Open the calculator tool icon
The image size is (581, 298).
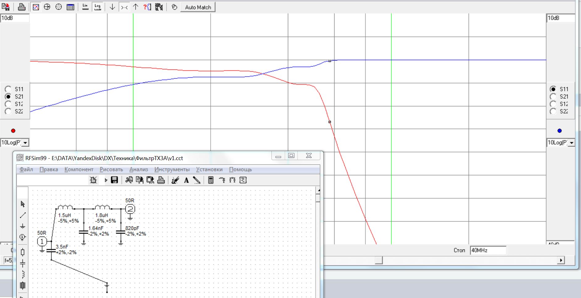point(211,180)
